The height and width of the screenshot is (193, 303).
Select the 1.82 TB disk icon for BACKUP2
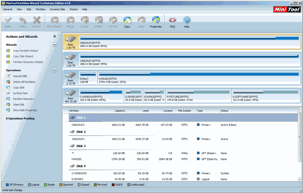click(71, 42)
